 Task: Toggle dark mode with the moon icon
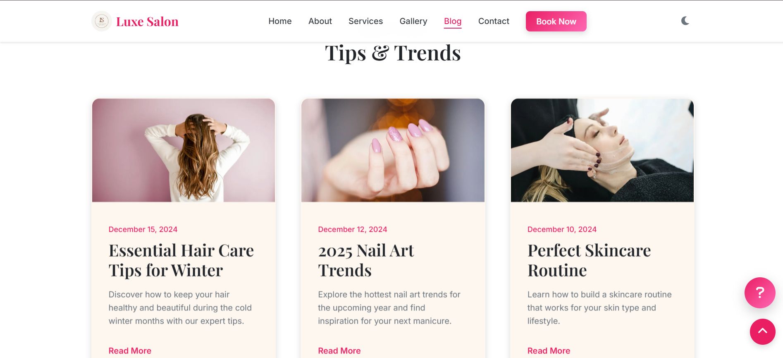point(685,21)
